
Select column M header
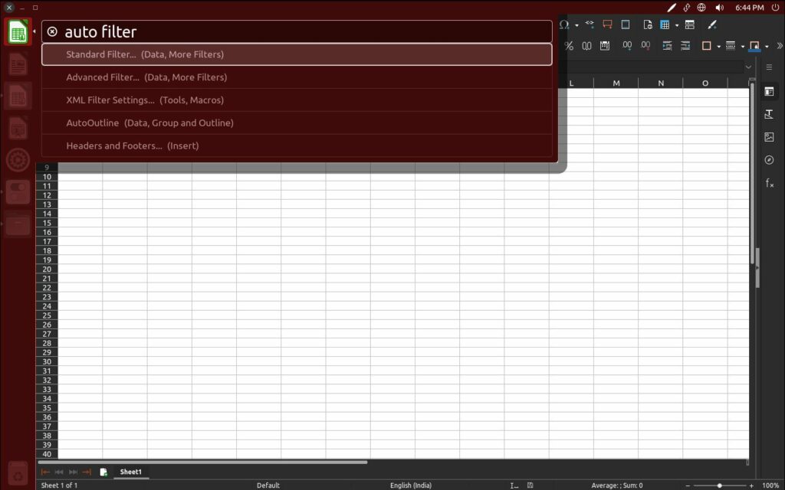click(616, 83)
